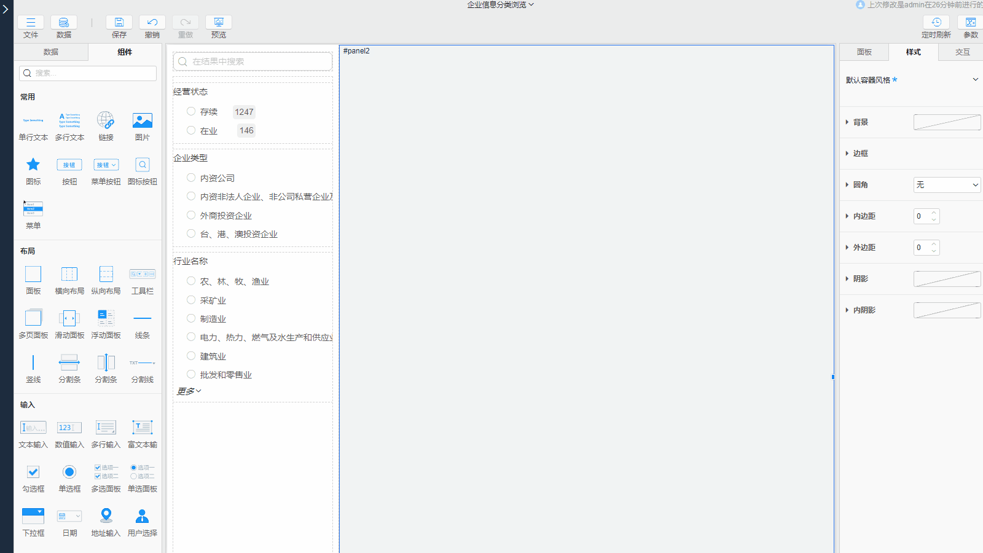Open the Preview (预览) icon

219,23
